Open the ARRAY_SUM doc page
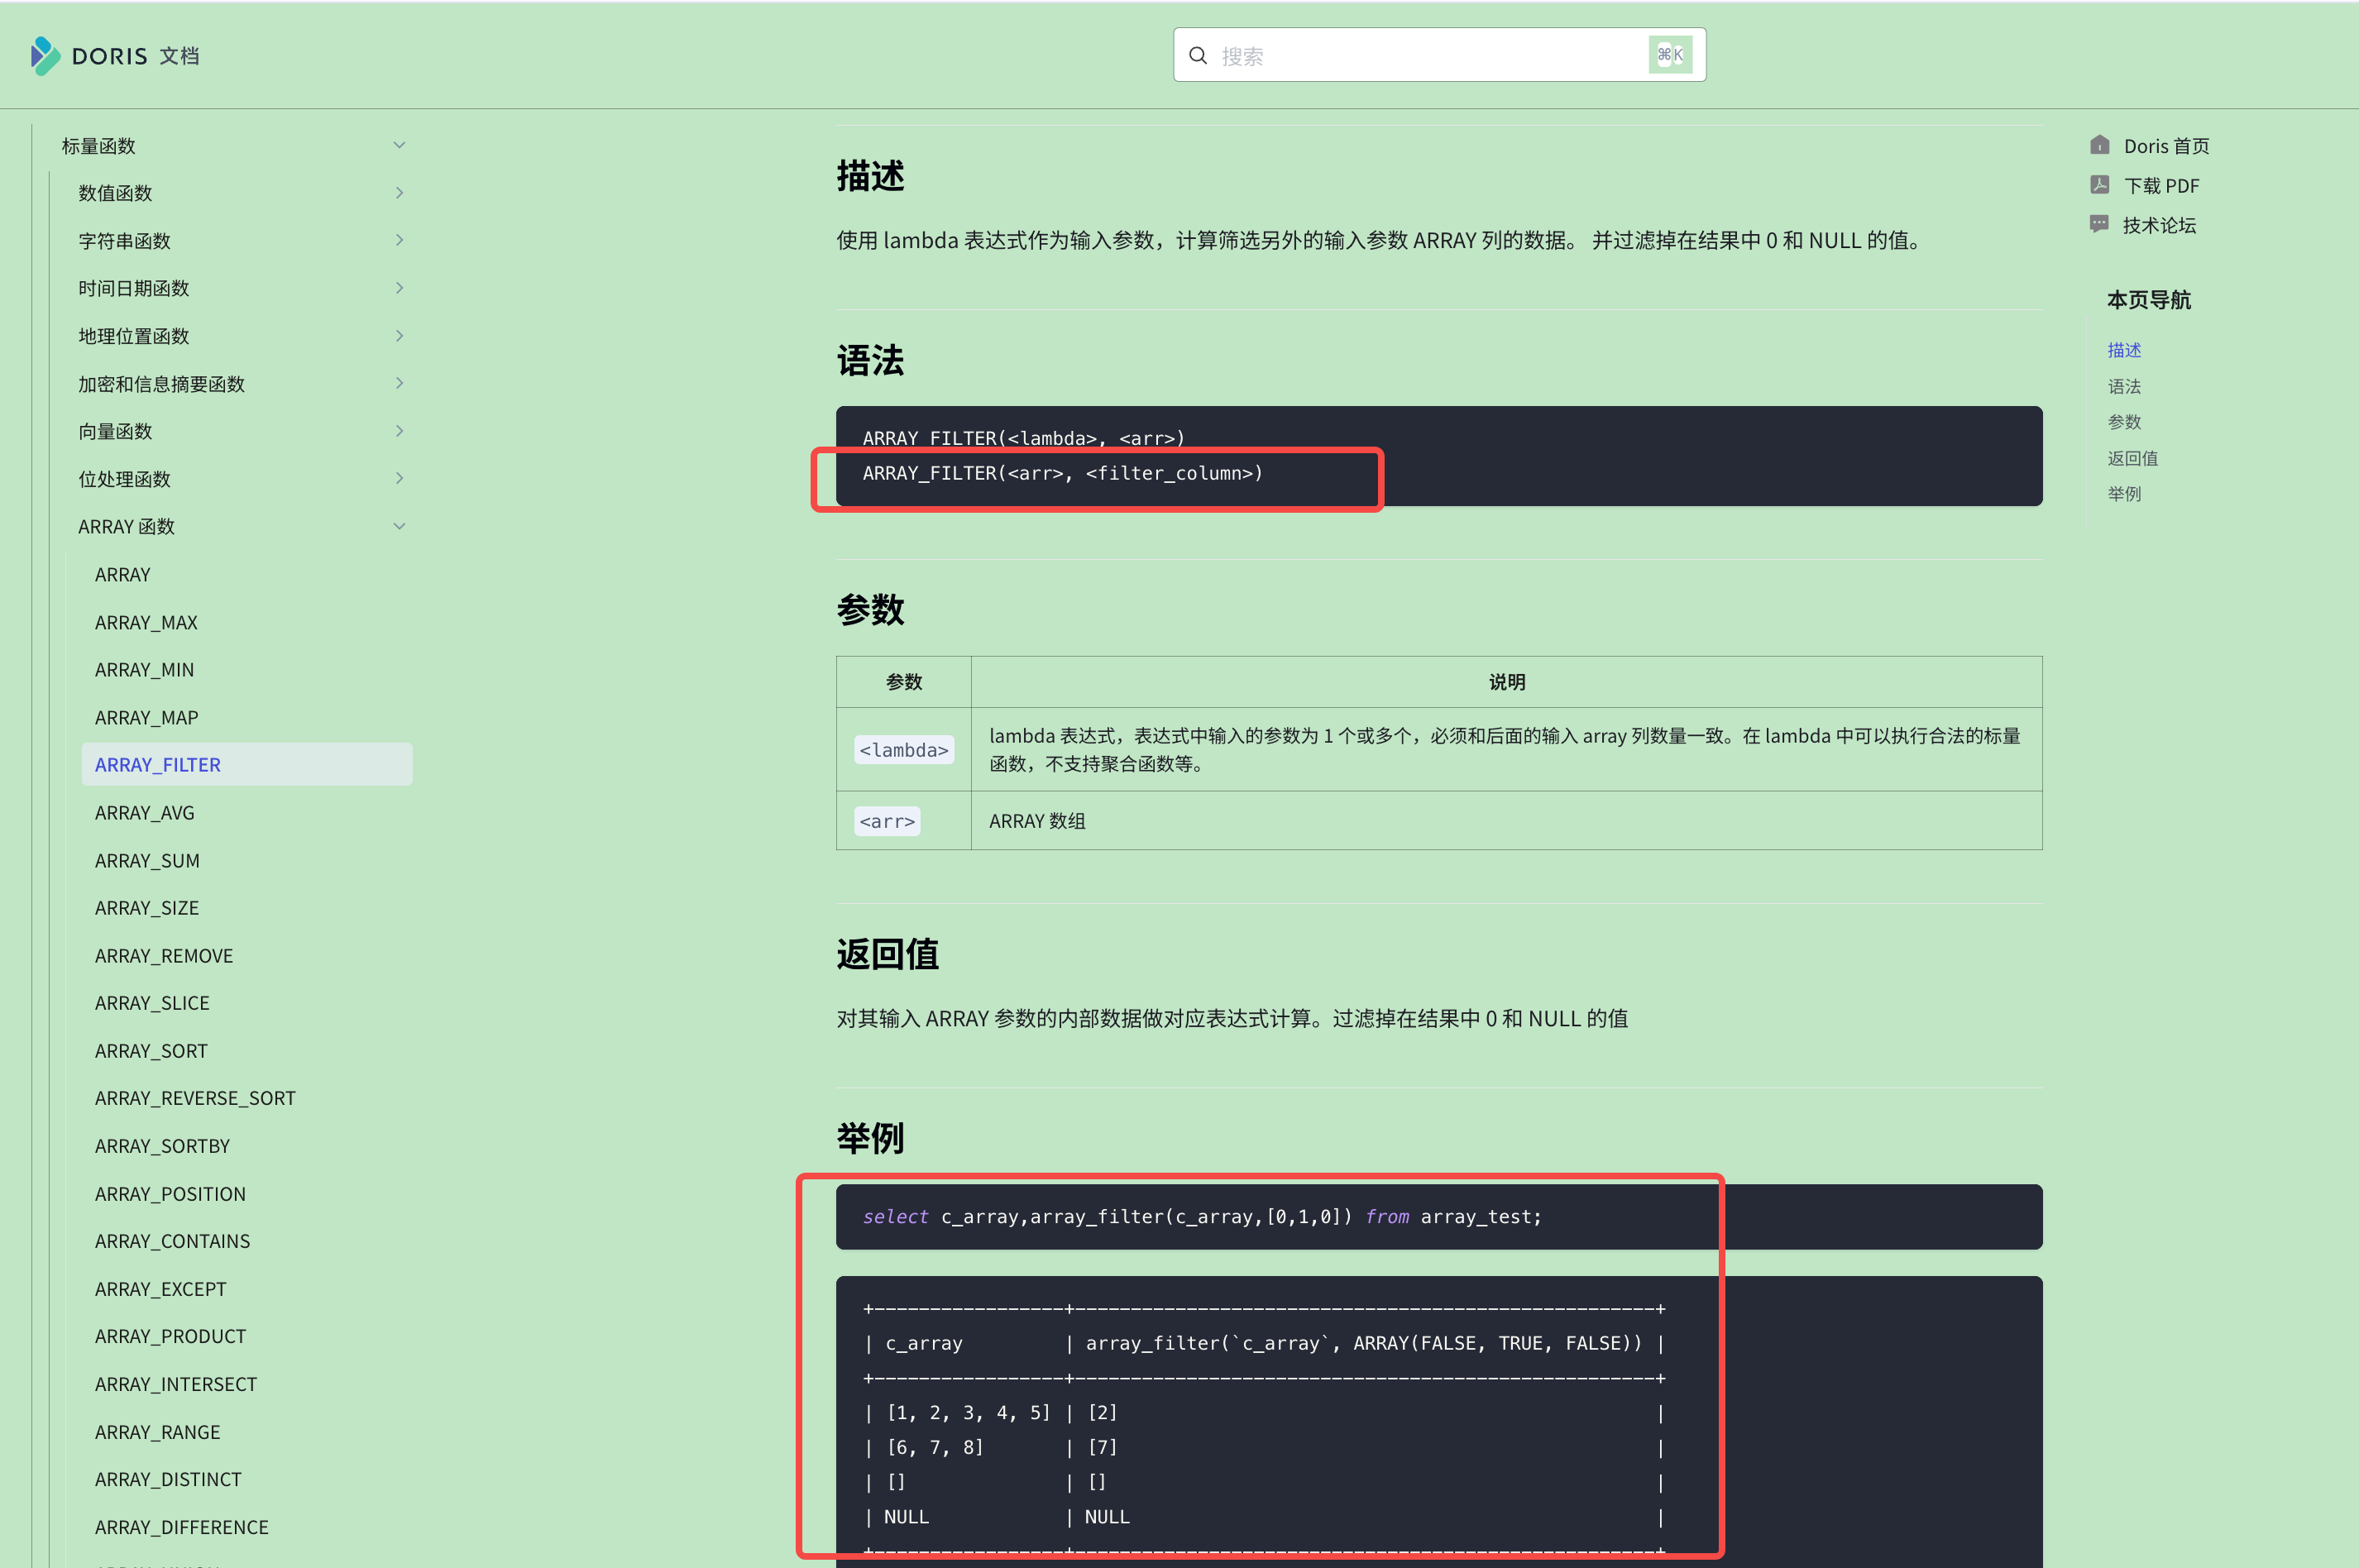This screenshot has width=2359, height=1568. [x=147, y=860]
